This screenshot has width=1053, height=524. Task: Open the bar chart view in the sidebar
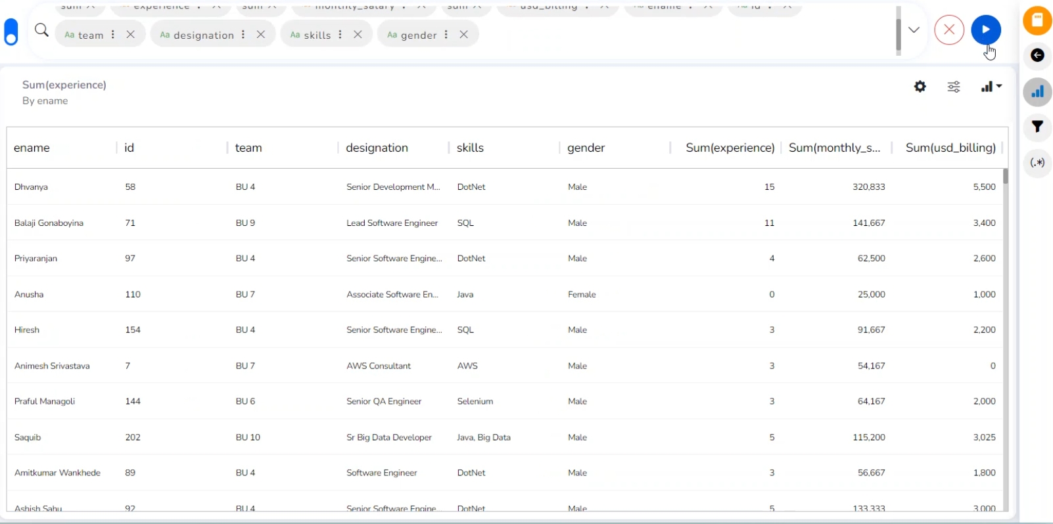coord(1037,92)
